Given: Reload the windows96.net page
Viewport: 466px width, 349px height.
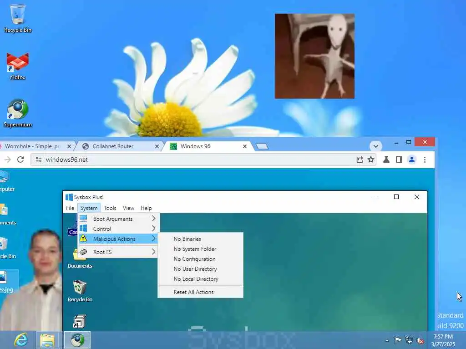Looking at the screenshot, I should pyautogui.click(x=20, y=160).
